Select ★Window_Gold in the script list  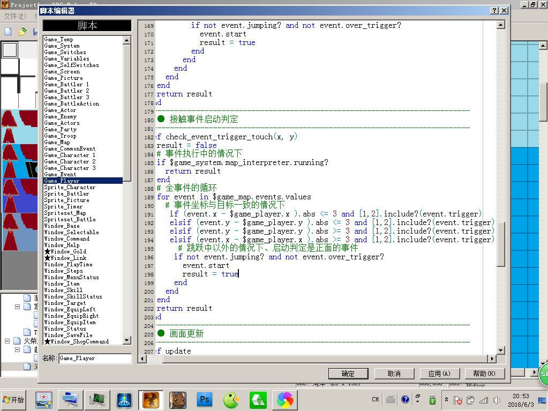pos(65,252)
